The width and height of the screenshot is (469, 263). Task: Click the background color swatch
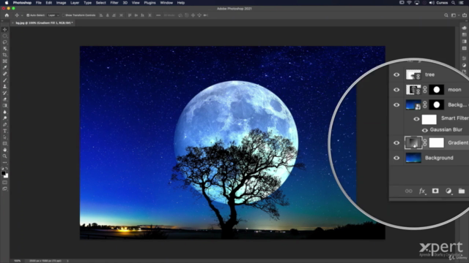(6, 176)
